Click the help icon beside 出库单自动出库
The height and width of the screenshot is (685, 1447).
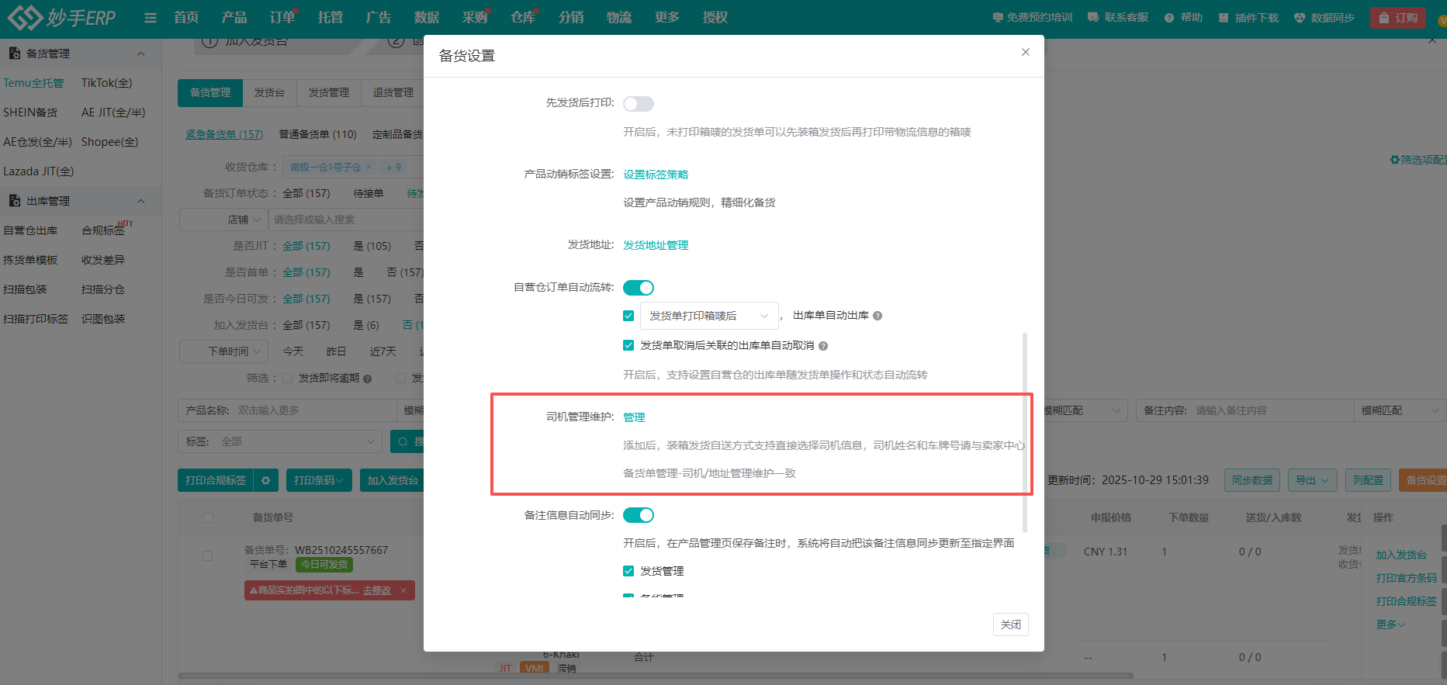(878, 316)
